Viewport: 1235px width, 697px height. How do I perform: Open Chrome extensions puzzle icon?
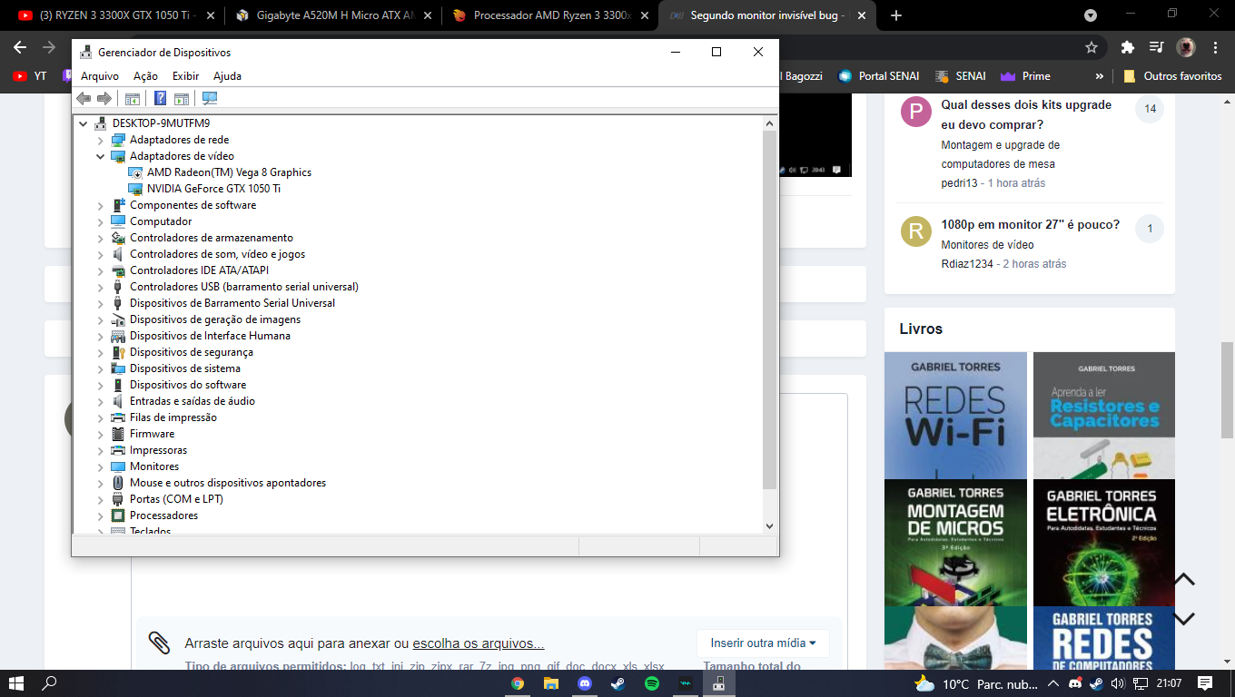1127,47
